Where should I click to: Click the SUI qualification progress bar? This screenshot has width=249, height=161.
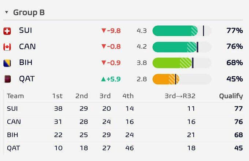coord(182,31)
